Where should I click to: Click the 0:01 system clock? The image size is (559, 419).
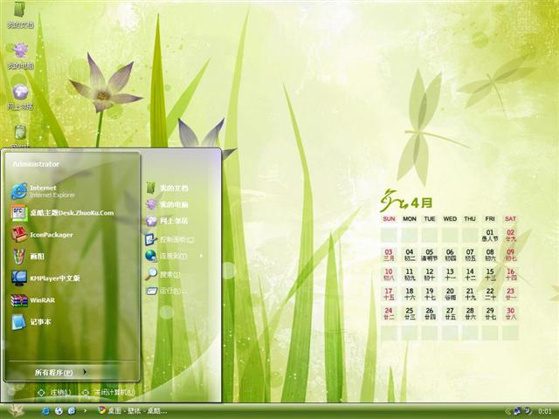(x=545, y=411)
